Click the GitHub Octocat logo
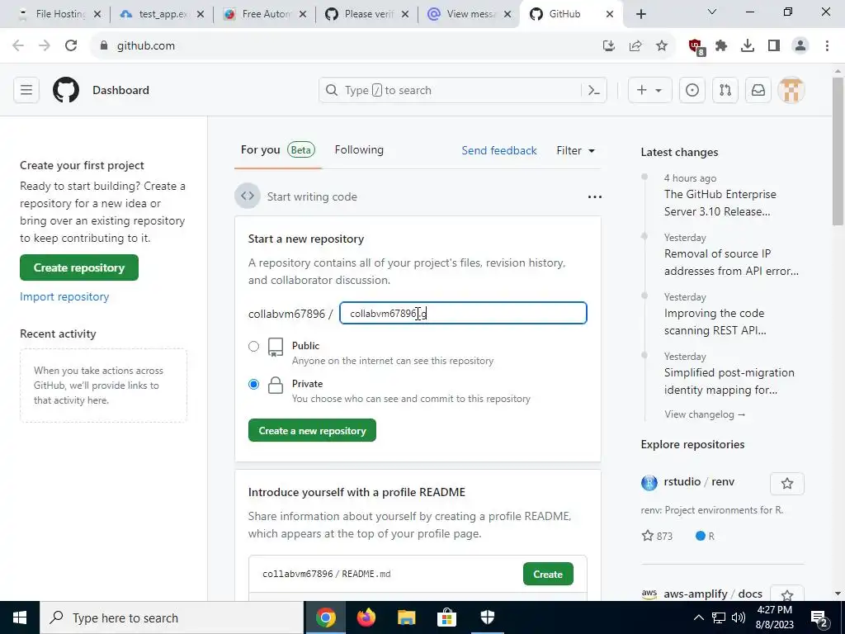The width and height of the screenshot is (845, 634). pos(66,90)
